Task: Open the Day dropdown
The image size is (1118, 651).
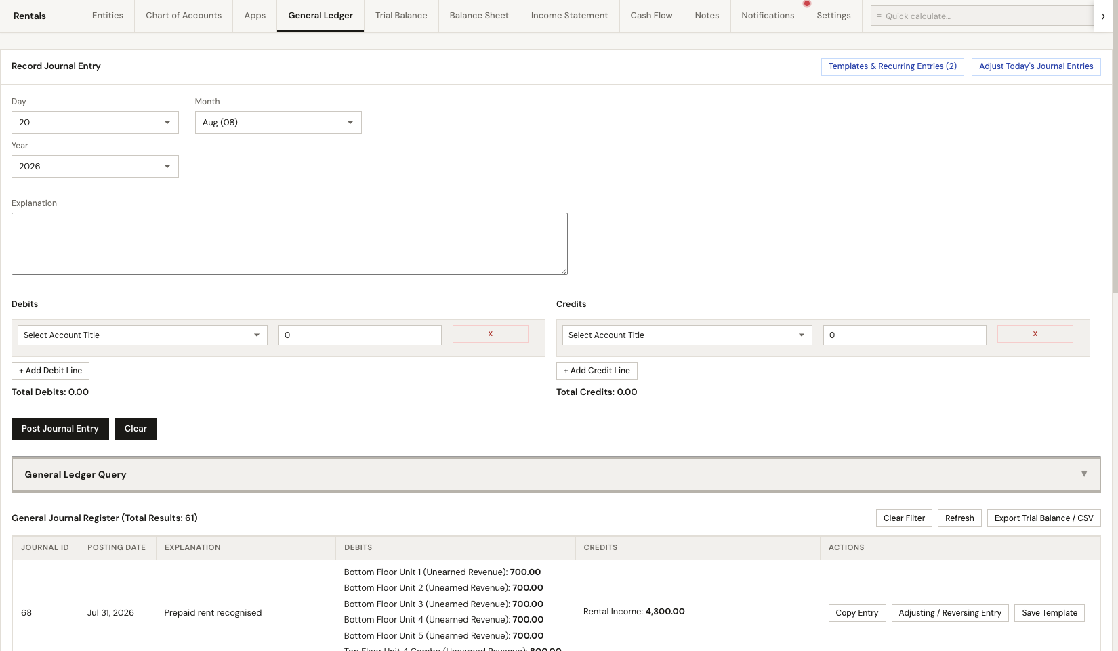Action: coord(95,123)
